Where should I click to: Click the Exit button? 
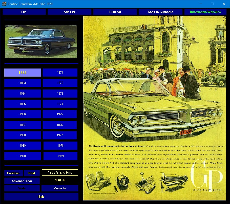(41, 197)
